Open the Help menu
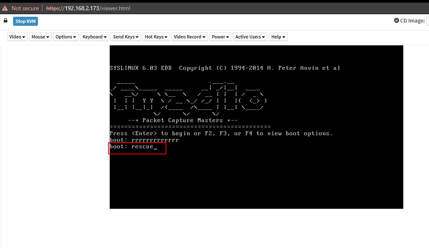 tap(278, 37)
